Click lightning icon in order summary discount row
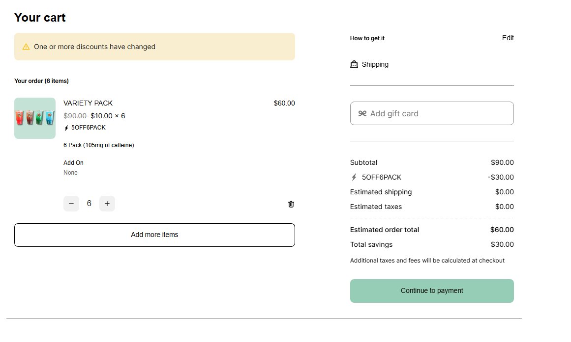Viewport: 571px width, 342px height. (354, 177)
